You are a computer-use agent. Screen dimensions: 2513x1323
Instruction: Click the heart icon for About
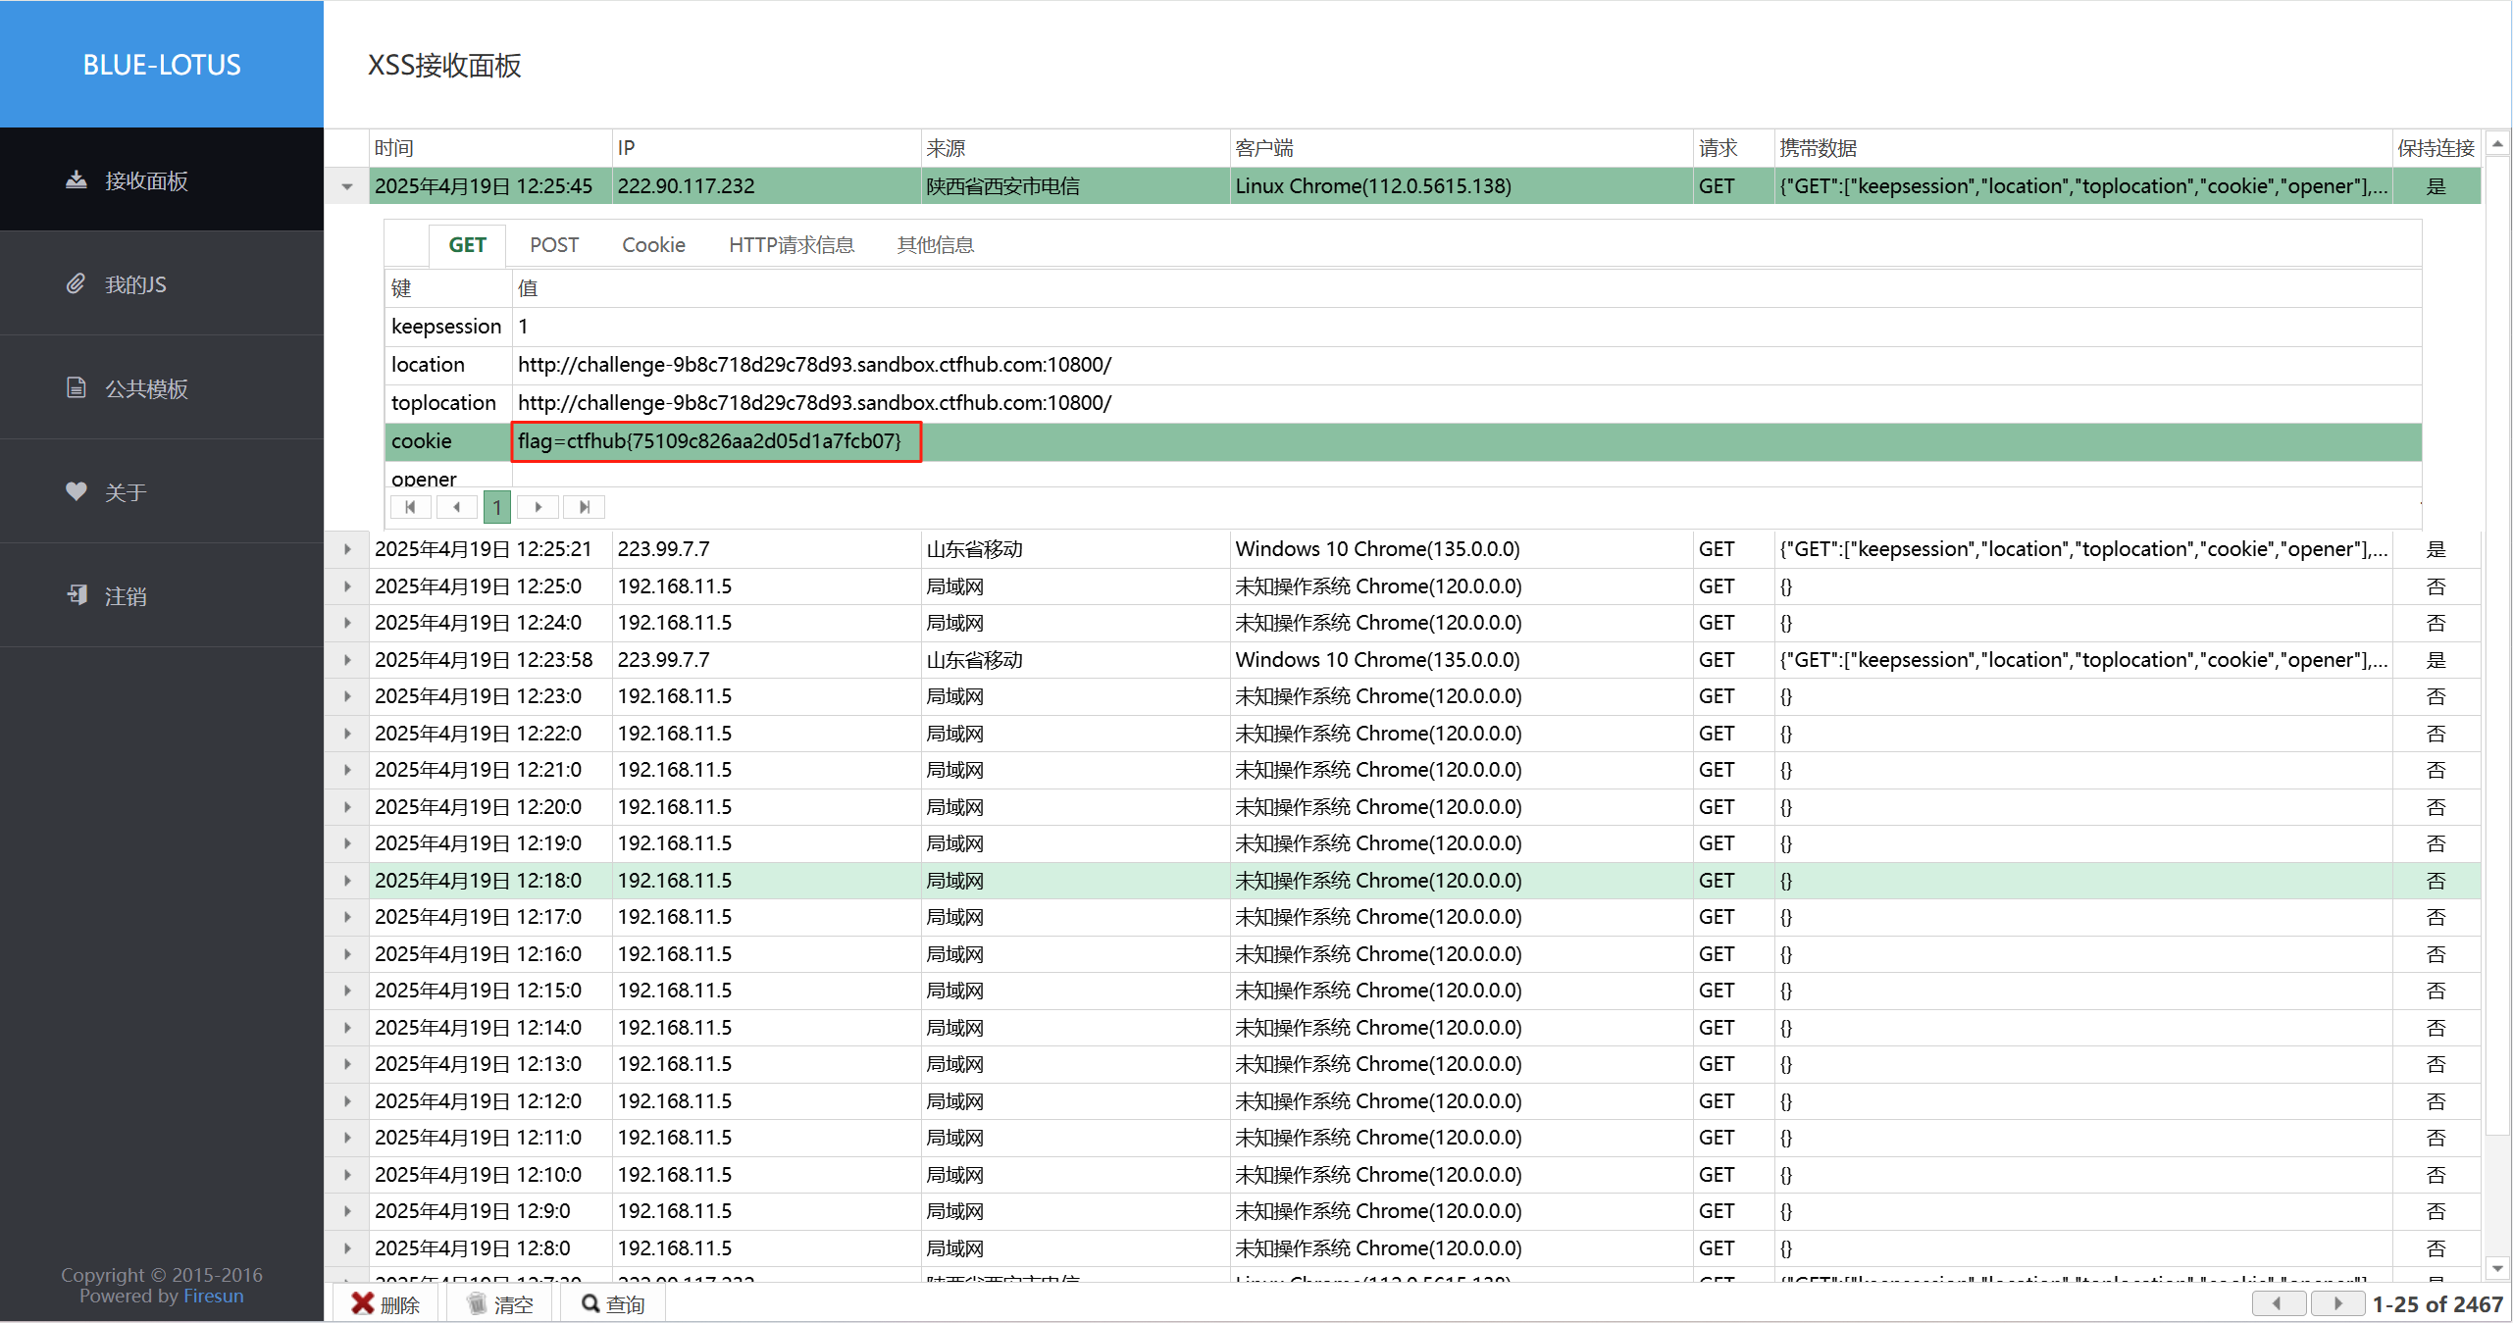point(77,491)
